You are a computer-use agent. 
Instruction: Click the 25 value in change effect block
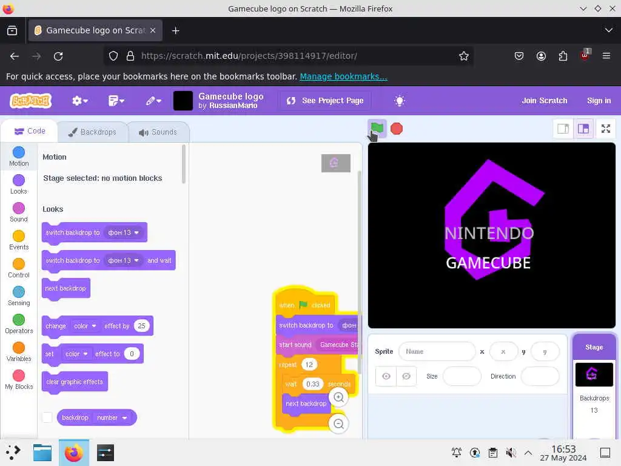pos(141,326)
